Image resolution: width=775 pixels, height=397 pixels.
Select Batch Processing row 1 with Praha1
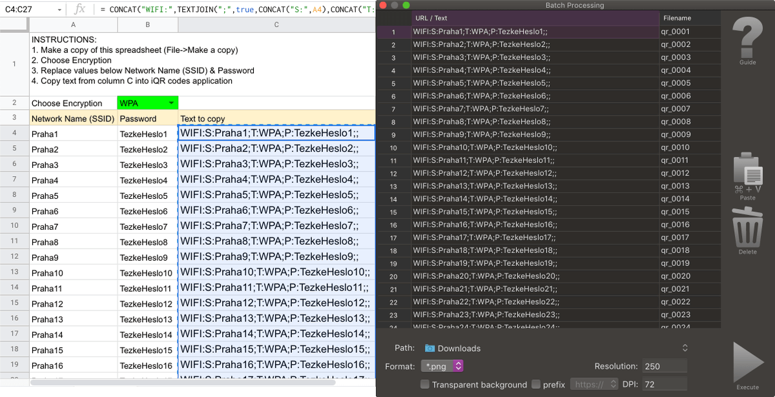click(x=535, y=32)
